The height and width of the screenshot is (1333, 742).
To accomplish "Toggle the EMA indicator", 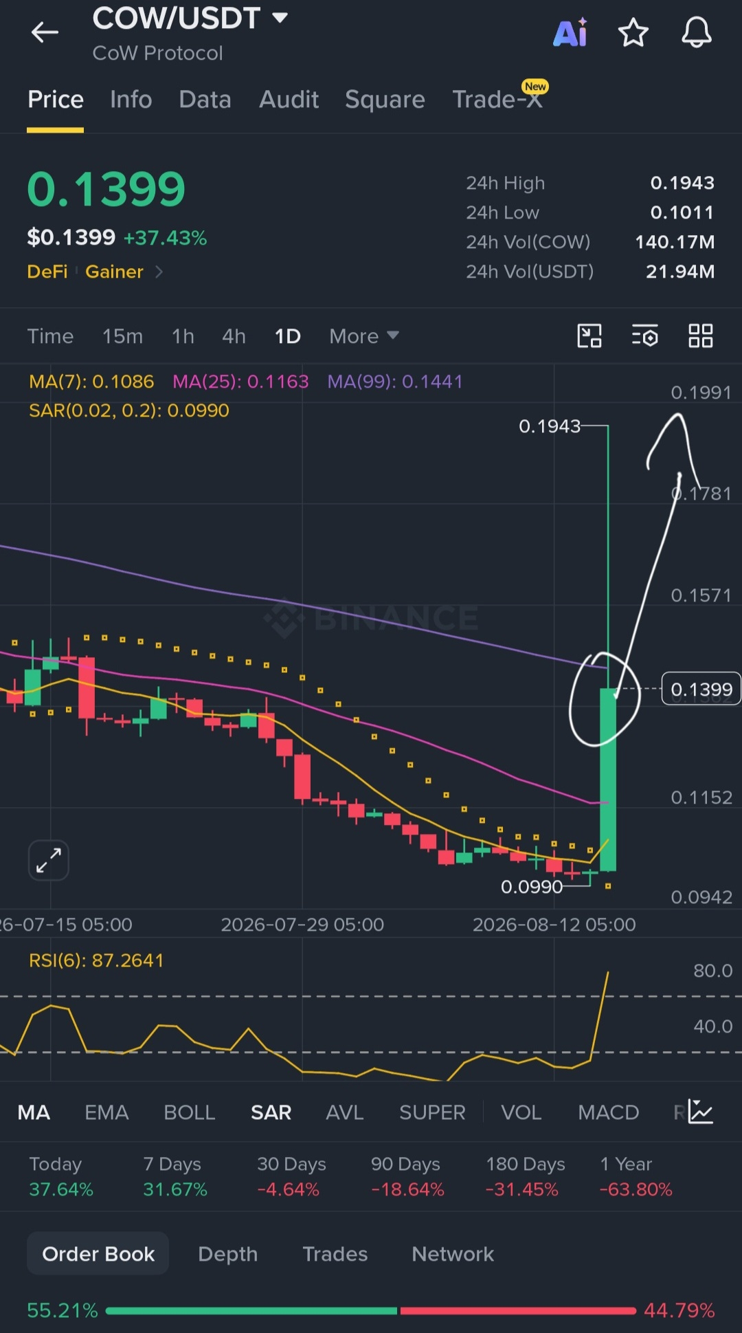I will tap(106, 1112).
